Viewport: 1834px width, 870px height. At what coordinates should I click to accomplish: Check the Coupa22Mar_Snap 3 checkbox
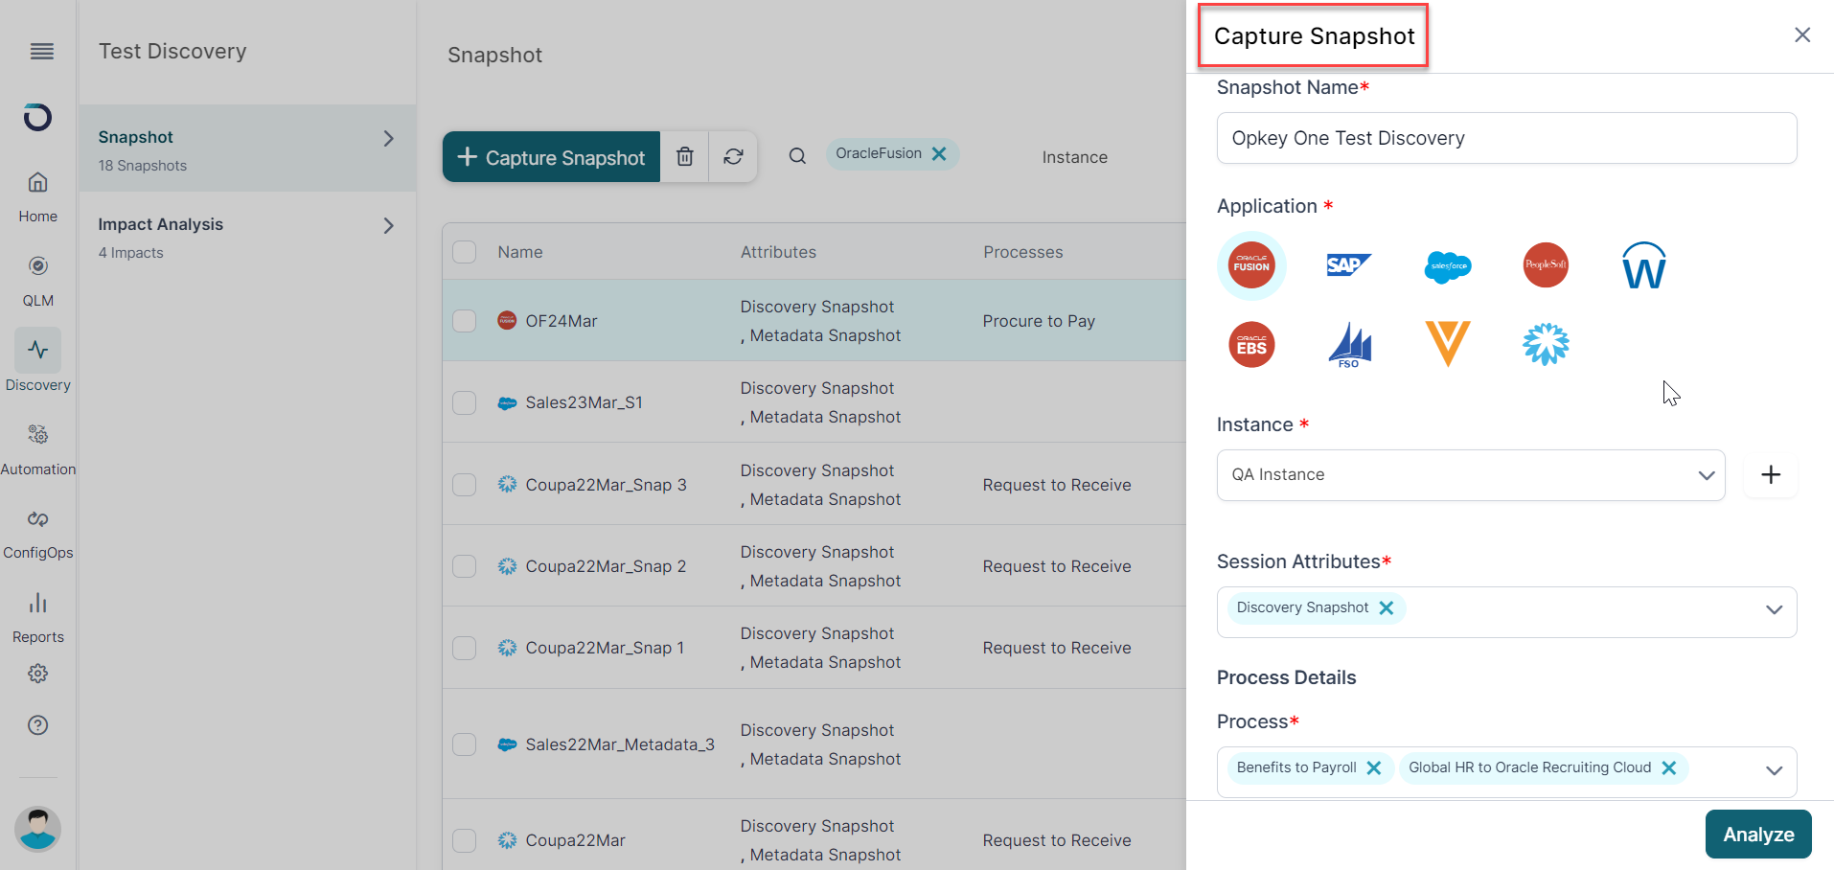(x=465, y=485)
